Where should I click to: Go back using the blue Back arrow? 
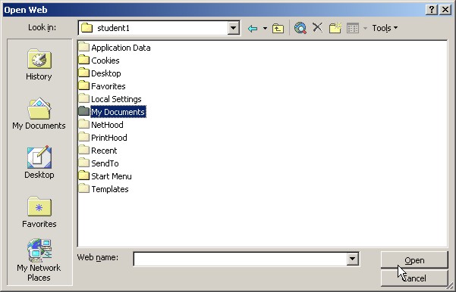(x=253, y=29)
